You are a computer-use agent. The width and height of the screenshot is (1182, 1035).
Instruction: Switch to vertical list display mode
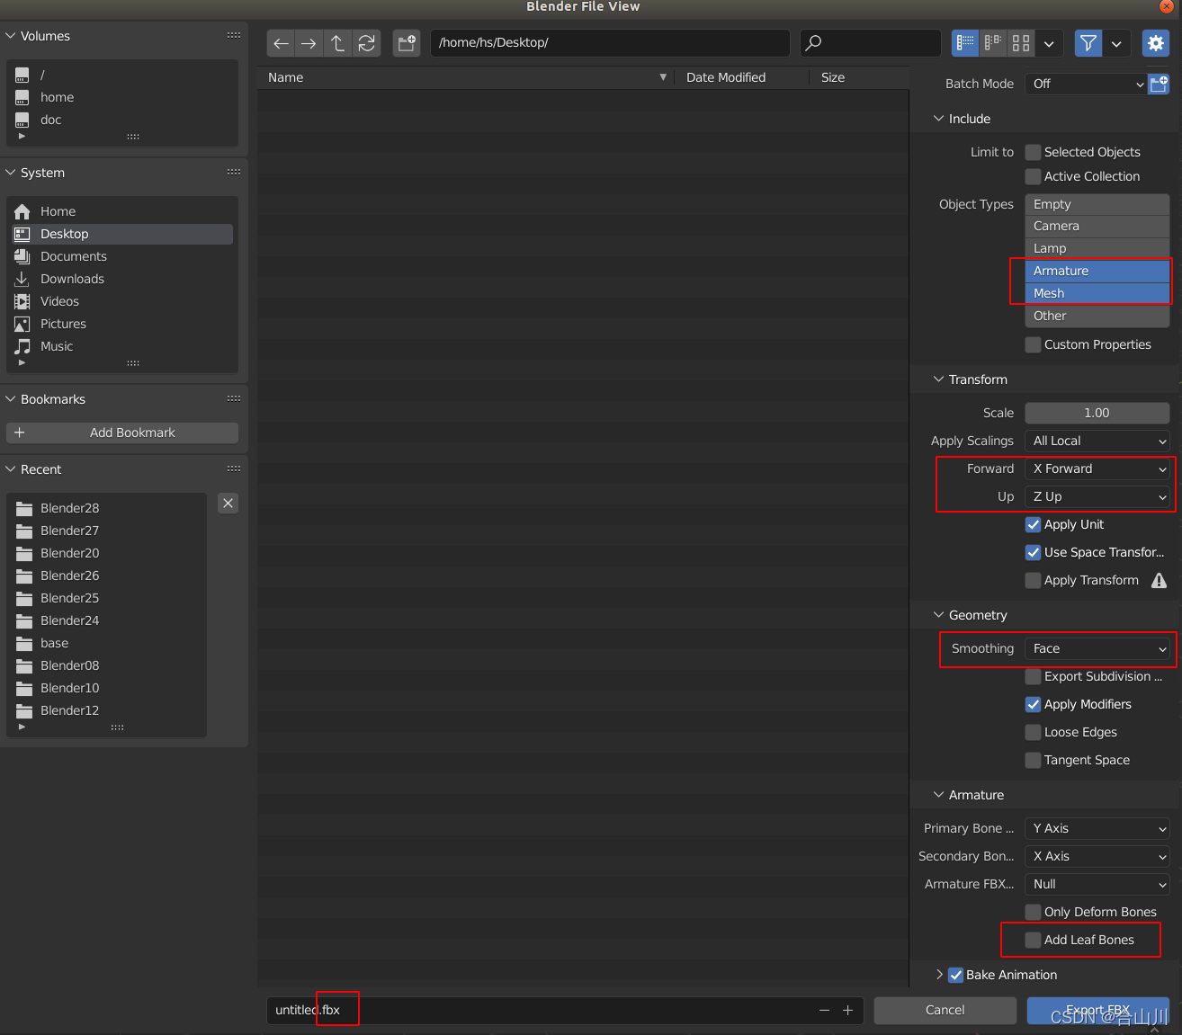(965, 43)
